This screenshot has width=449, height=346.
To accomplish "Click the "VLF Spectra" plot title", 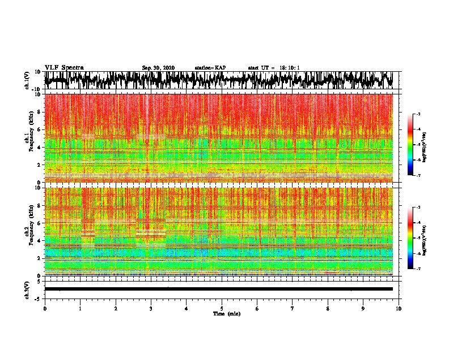I will coord(64,68).
